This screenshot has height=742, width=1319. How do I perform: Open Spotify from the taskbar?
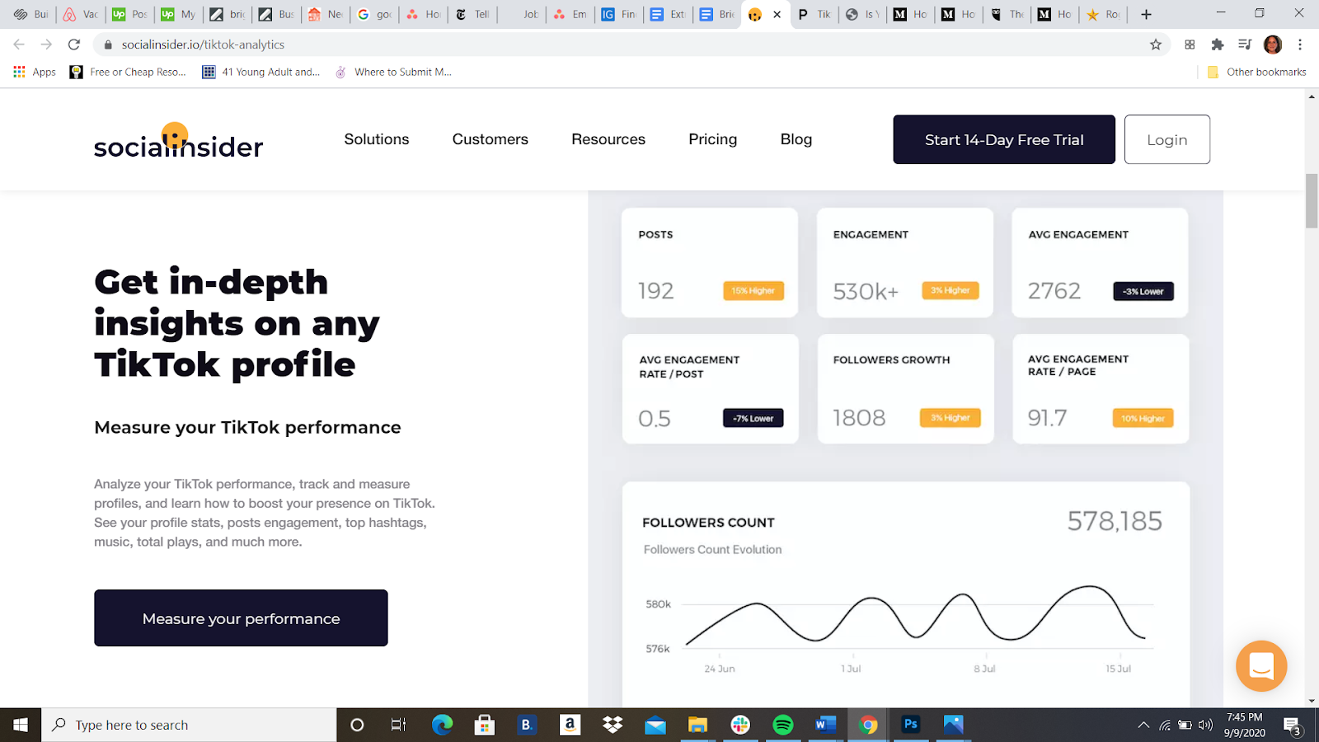[x=783, y=725]
